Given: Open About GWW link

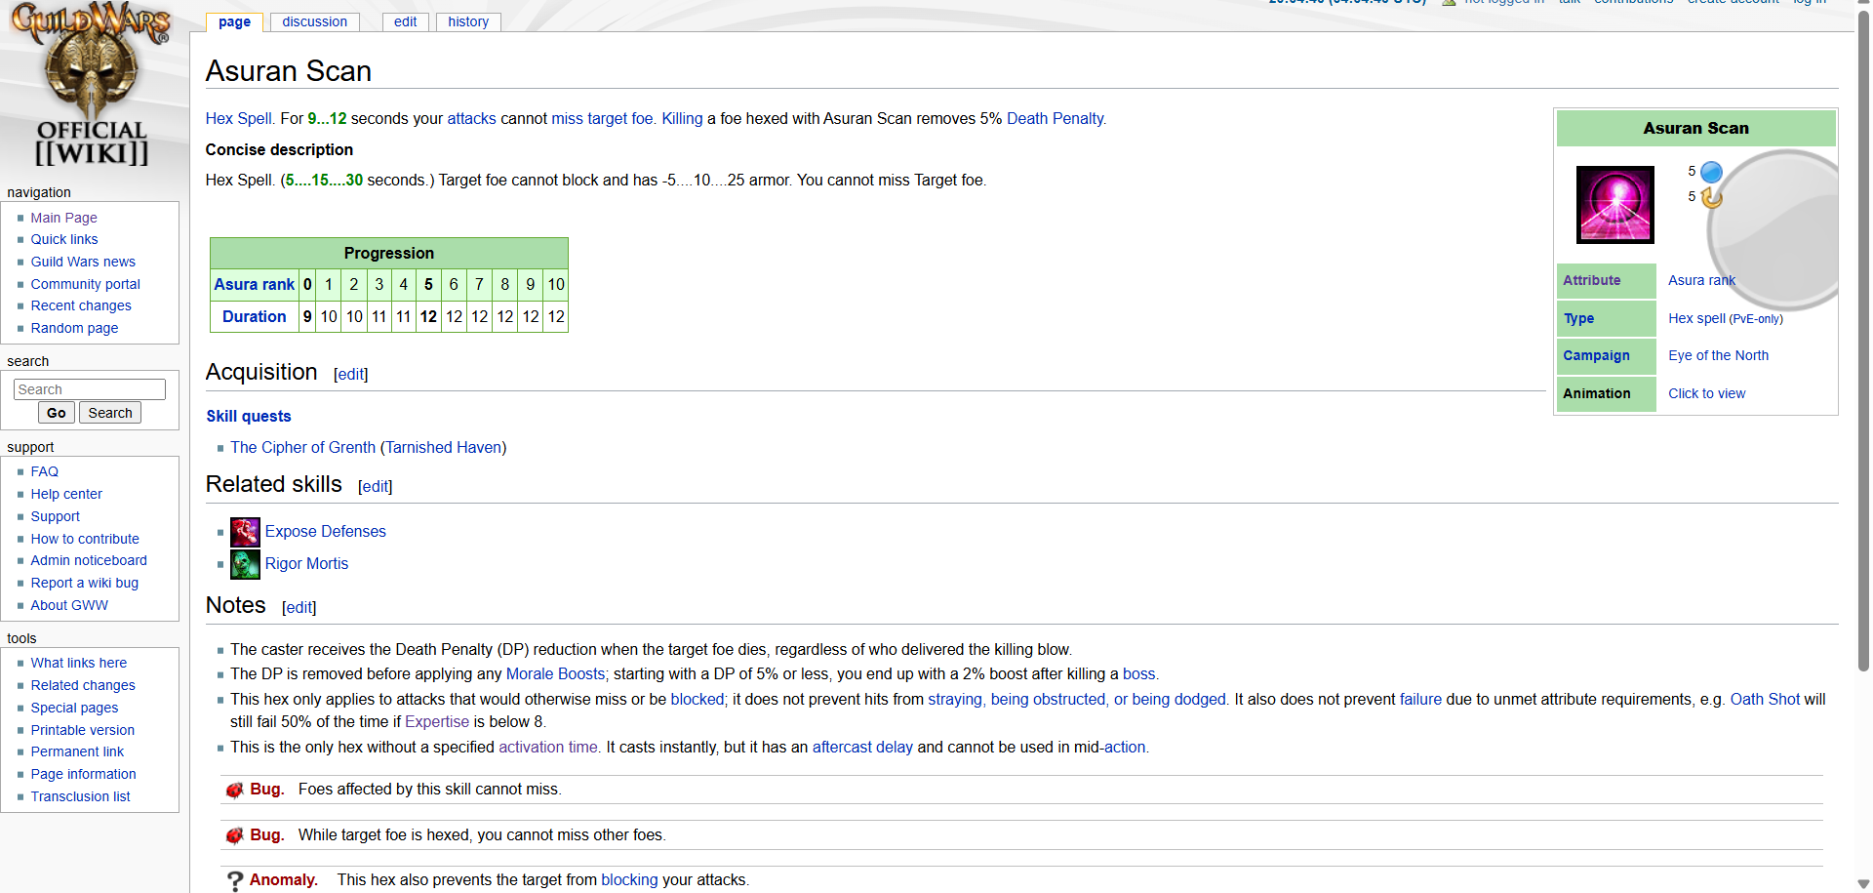Looking at the screenshot, I should click(69, 605).
